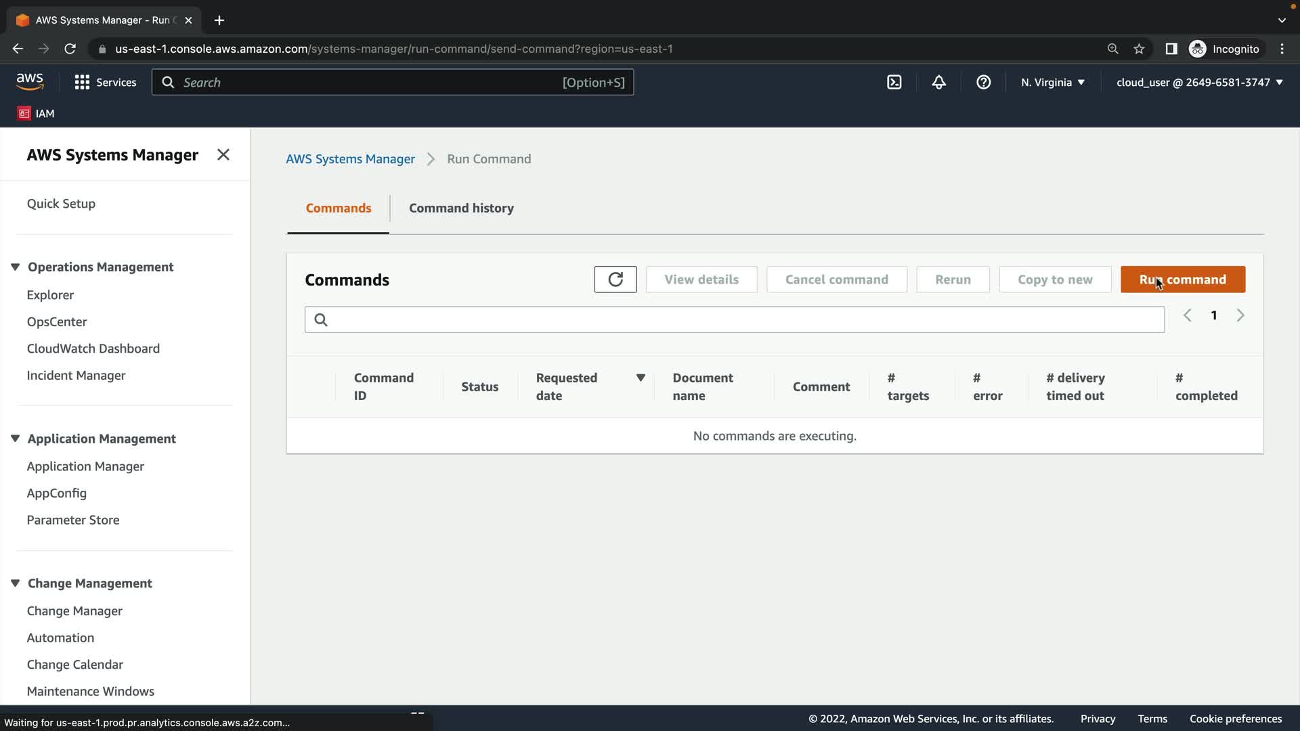The width and height of the screenshot is (1300, 731).
Task: Click the Run command button
Action: pos(1182,280)
